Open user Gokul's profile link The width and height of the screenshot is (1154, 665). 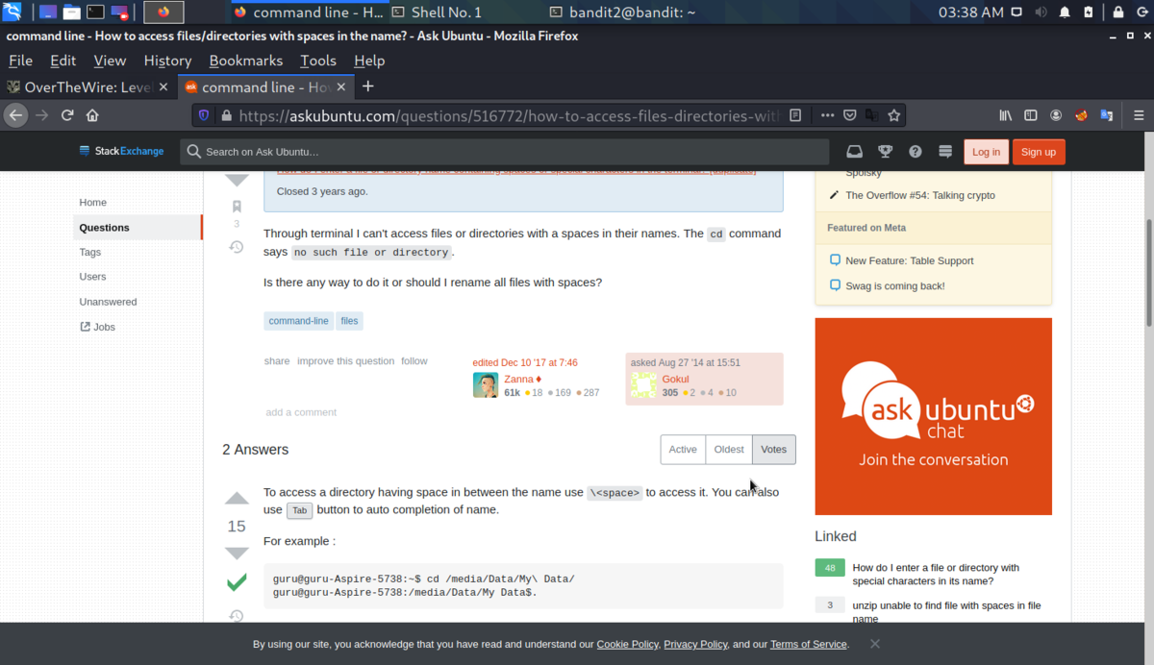[675, 380]
